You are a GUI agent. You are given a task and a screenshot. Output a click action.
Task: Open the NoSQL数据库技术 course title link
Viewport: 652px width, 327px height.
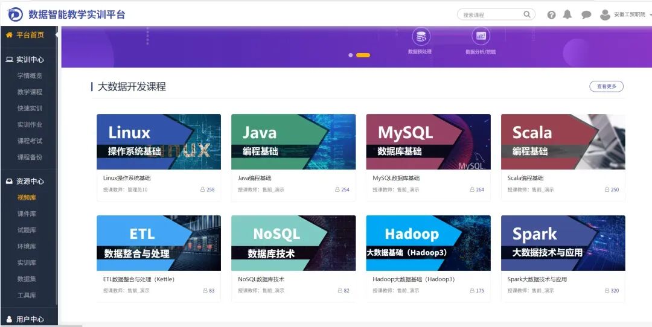[x=261, y=279]
